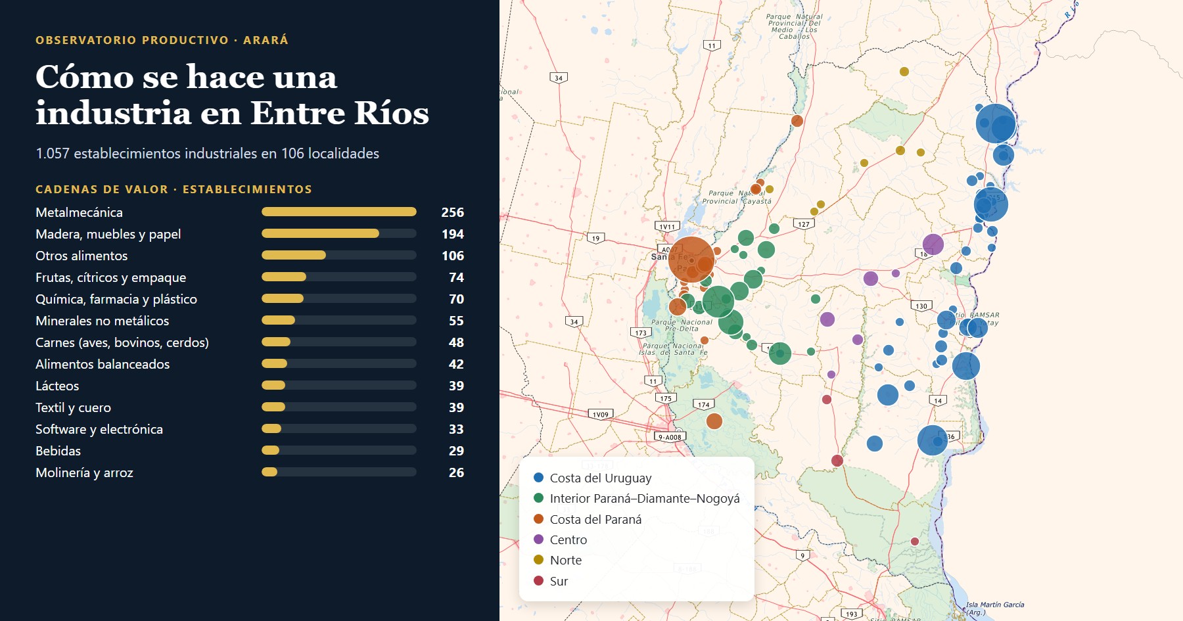Click the 1.057 establecimientos industriales subtitle

click(x=207, y=153)
